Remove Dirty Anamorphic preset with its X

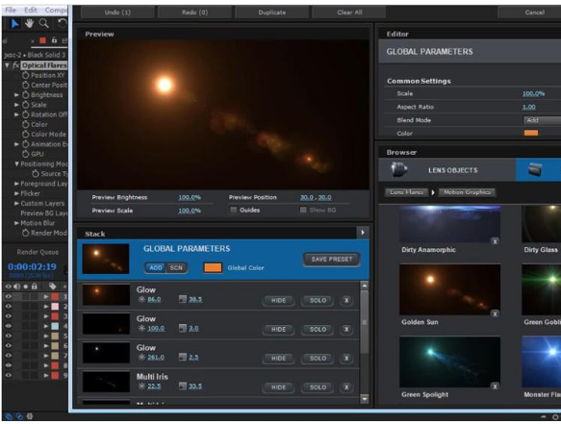tap(495, 241)
